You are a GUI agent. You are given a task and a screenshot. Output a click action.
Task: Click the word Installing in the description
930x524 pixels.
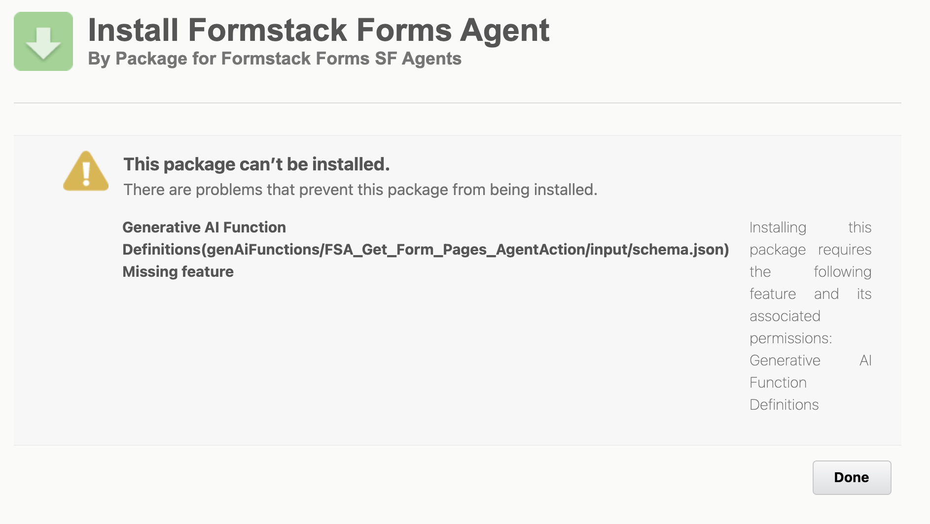click(x=778, y=228)
